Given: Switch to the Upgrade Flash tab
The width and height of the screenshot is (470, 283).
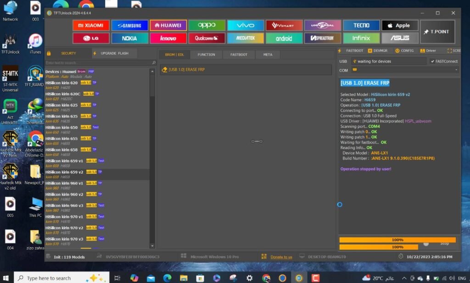Looking at the screenshot, I should 114,53.
